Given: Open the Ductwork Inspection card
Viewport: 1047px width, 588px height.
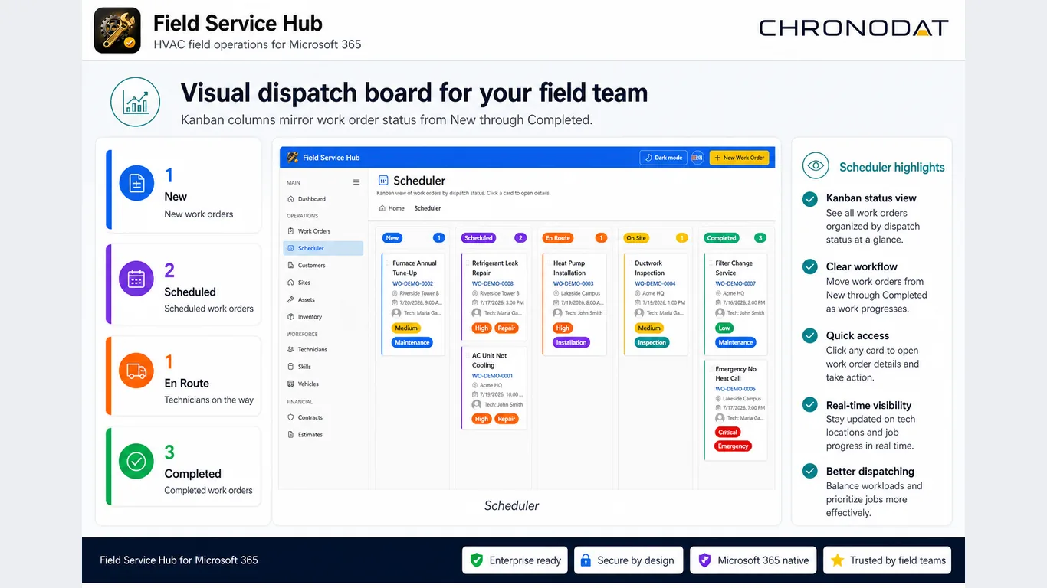Looking at the screenshot, I should pos(655,305).
